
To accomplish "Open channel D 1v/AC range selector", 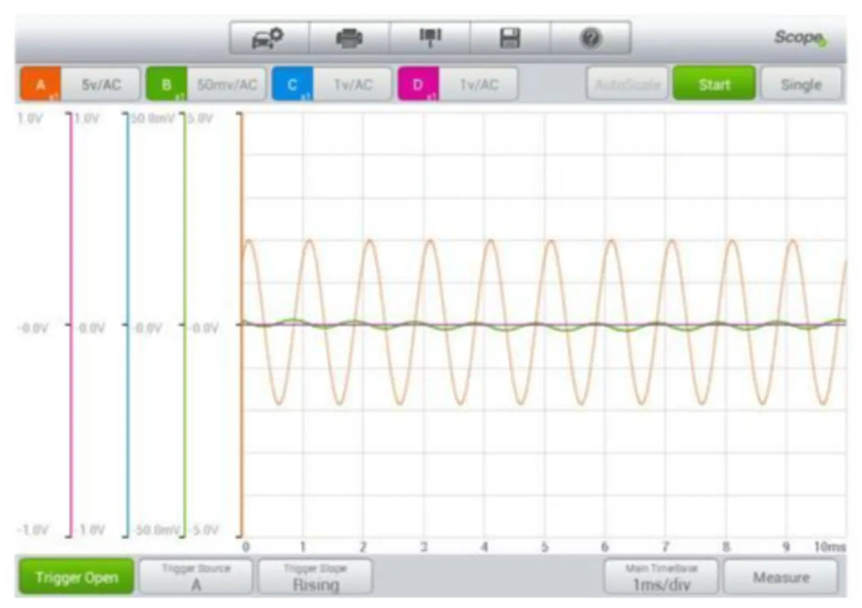I will pyautogui.click(x=479, y=84).
